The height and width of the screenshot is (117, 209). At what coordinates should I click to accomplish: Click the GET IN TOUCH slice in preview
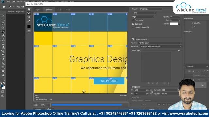click(x=109, y=81)
